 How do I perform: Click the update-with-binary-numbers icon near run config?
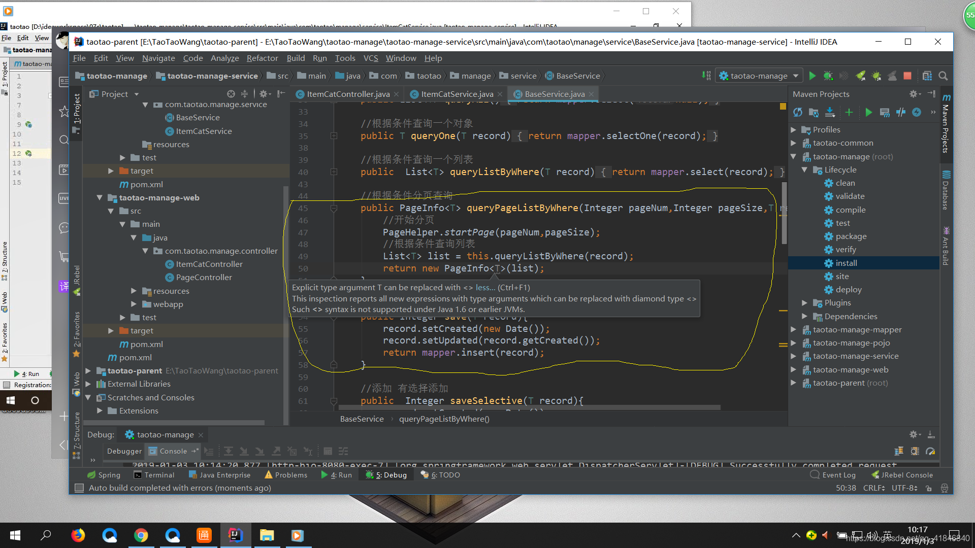click(x=706, y=76)
